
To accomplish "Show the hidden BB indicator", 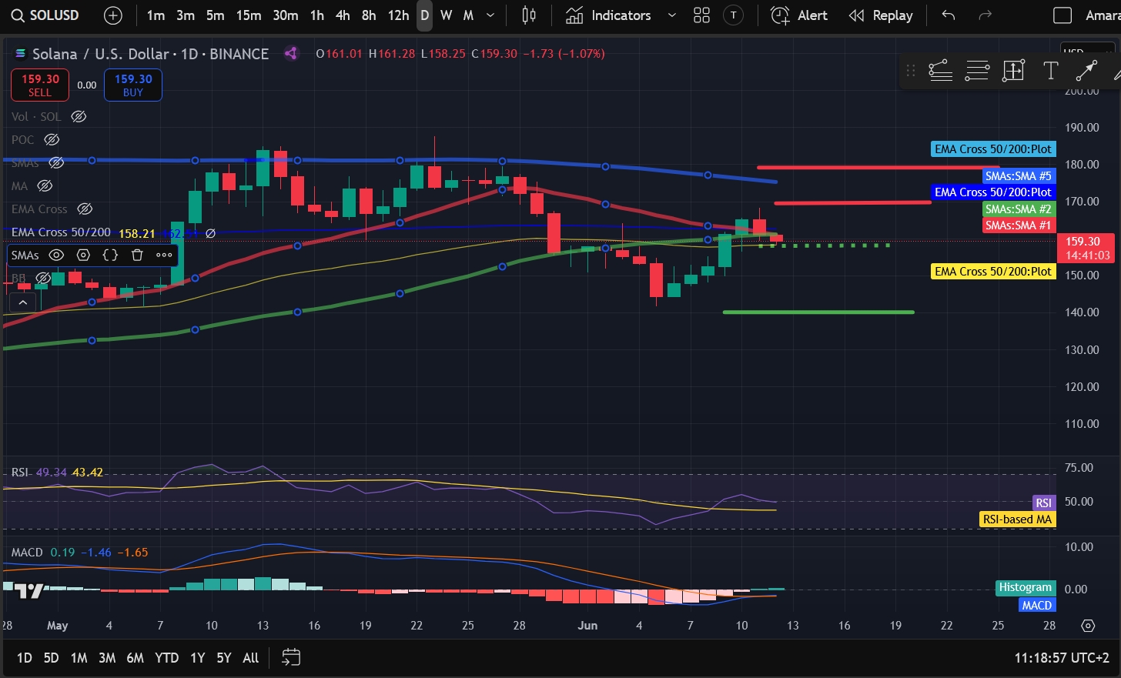I will [x=43, y=278].
